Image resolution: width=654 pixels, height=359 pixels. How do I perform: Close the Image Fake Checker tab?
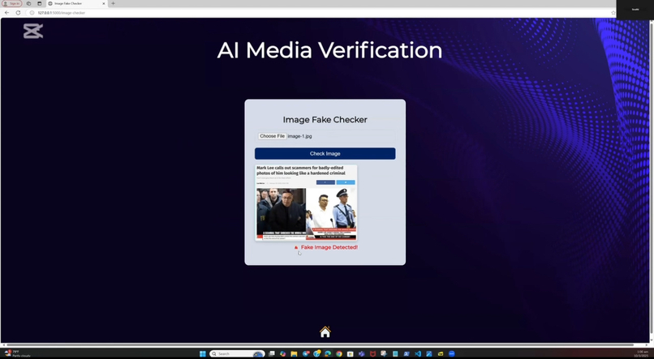tap(104, 3)
